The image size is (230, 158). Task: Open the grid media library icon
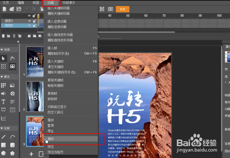tap(3, 85)
